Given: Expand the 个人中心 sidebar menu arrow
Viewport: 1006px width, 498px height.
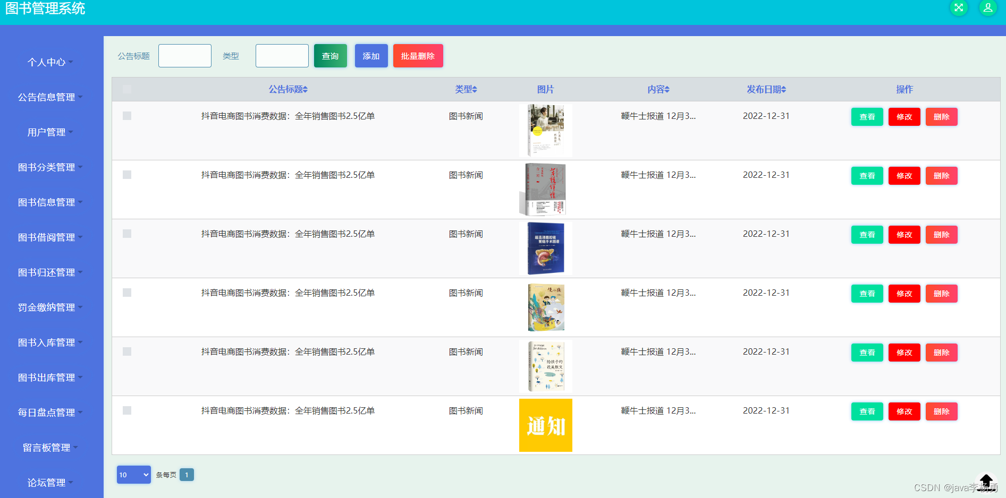Looking at the screenshot, I should [x=71, y=62].
